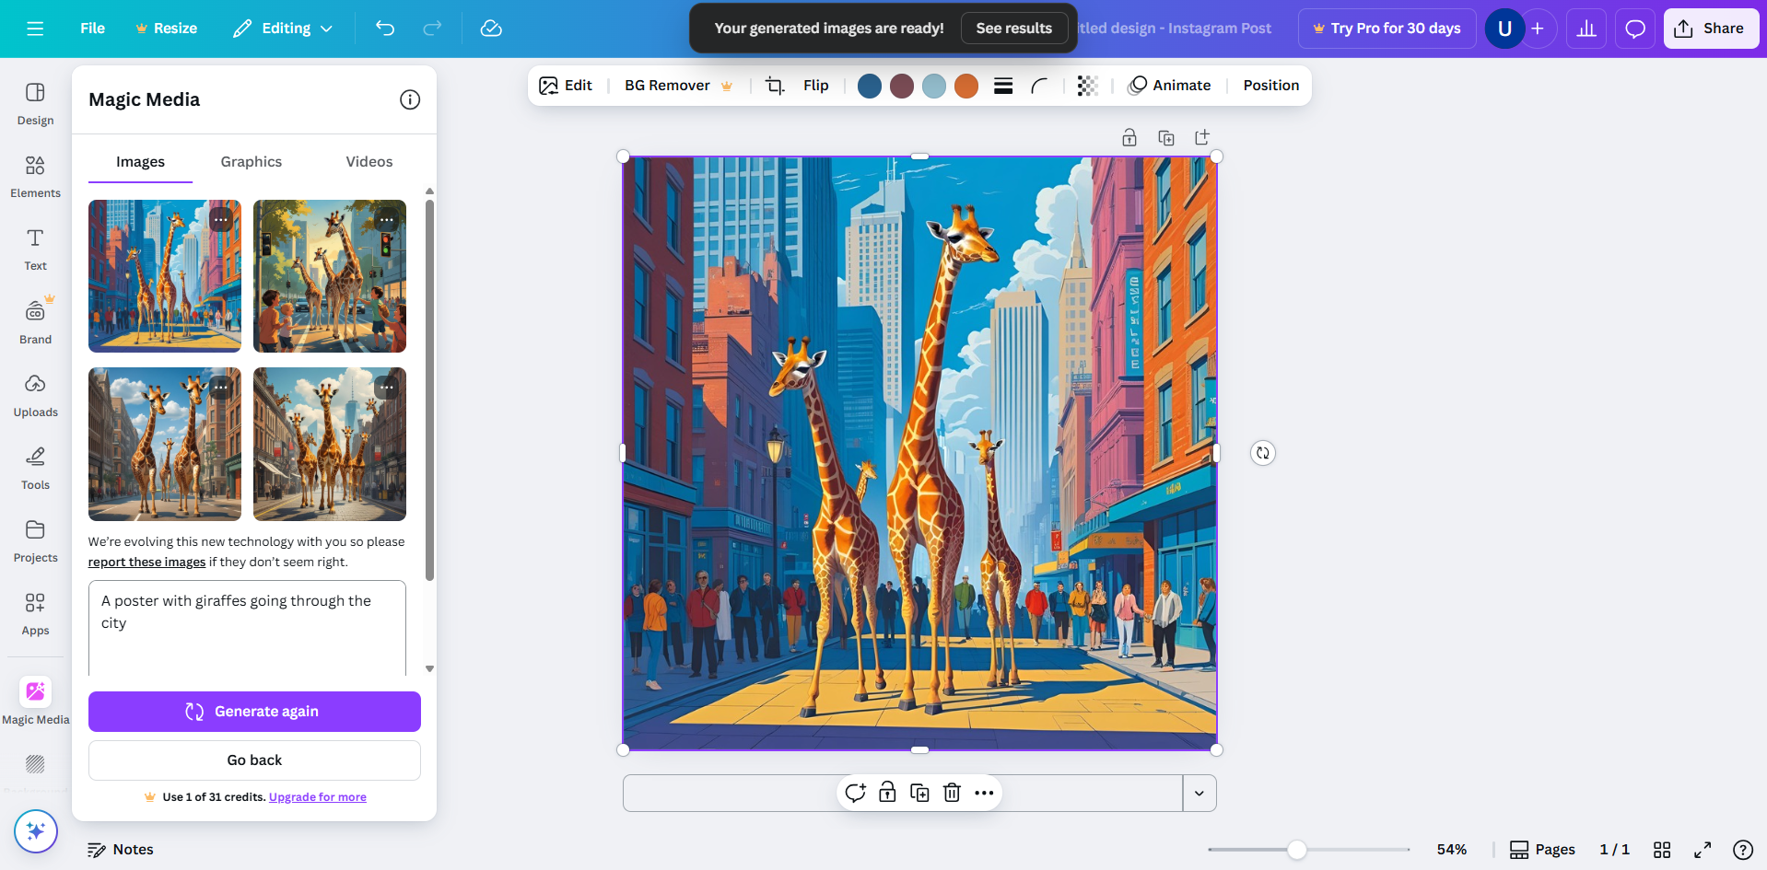This screenshot has height=870, width=1767.
Task: Click the Undo icon
Action: point(385,28)
